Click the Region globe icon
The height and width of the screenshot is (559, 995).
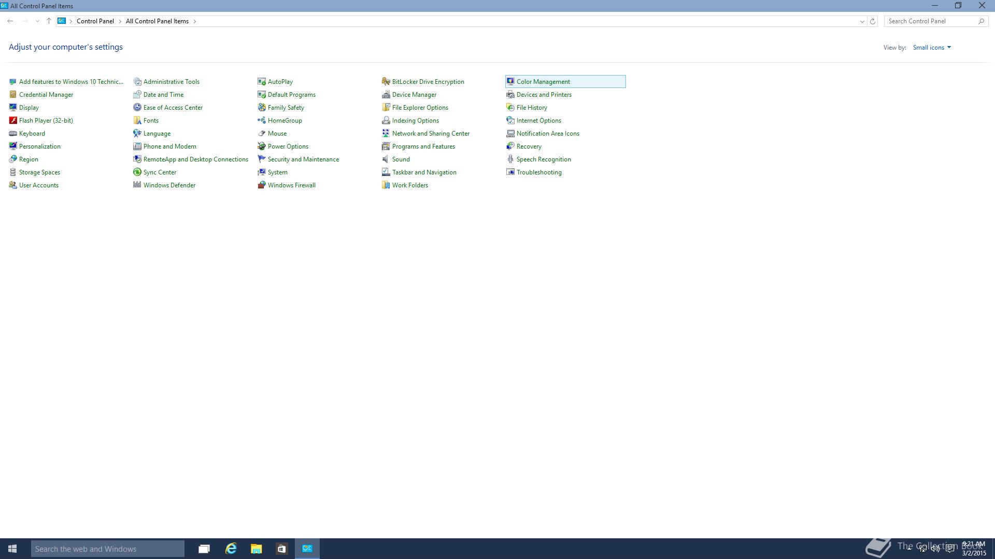[13, 159]
